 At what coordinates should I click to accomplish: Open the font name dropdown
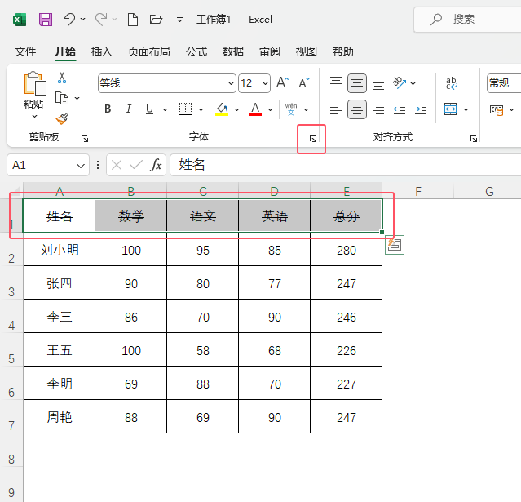(x=232, y=83)
